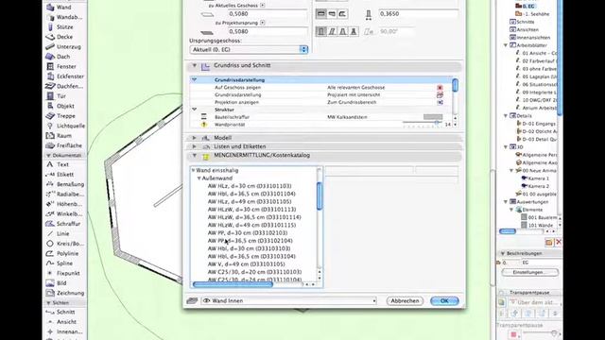The height and width of the screenshot is (340, 605).
Task: Select the Linie line tool
Action: (64, 234)
